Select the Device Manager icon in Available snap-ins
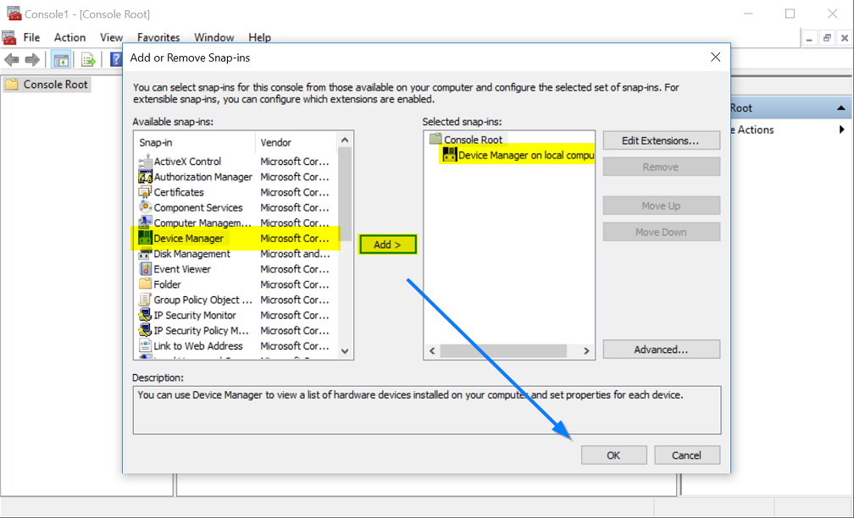This screenshot has height=518, width=854. pos(145,238)
